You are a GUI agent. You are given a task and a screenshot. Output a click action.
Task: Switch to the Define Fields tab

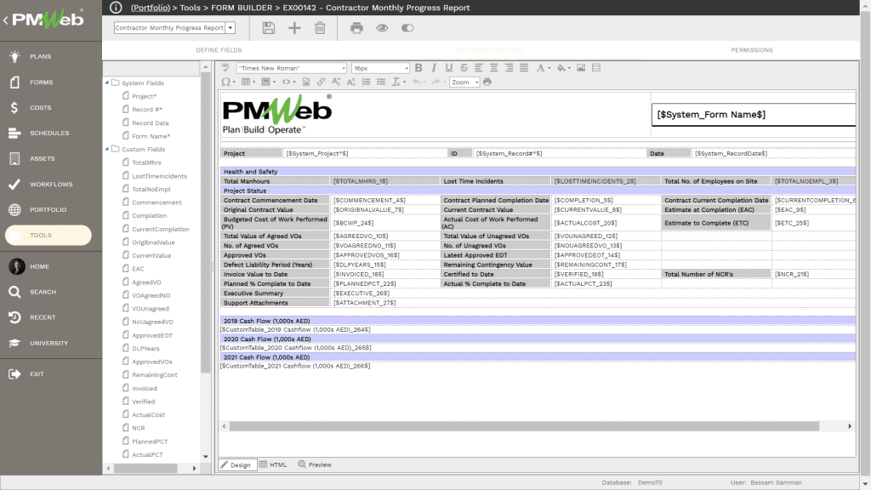click(219, 50)
